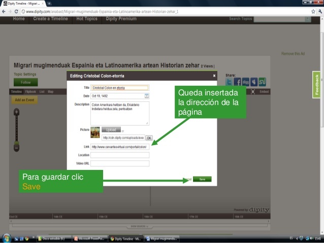Click the Embed link

click(264, 92)
